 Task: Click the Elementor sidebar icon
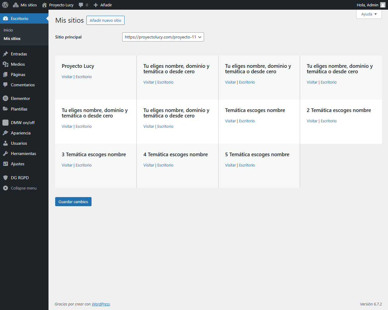coord(5,98)
